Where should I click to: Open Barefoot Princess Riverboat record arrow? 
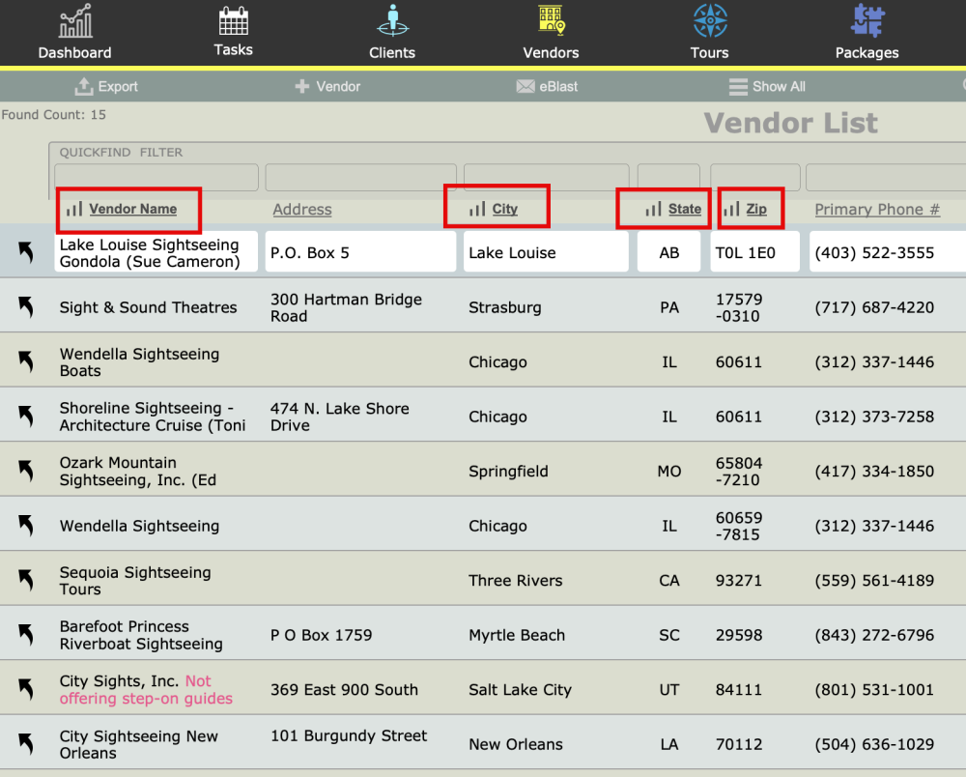click(x=26, y=635)
